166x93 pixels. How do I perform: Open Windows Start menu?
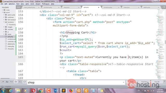coord(3,91)
